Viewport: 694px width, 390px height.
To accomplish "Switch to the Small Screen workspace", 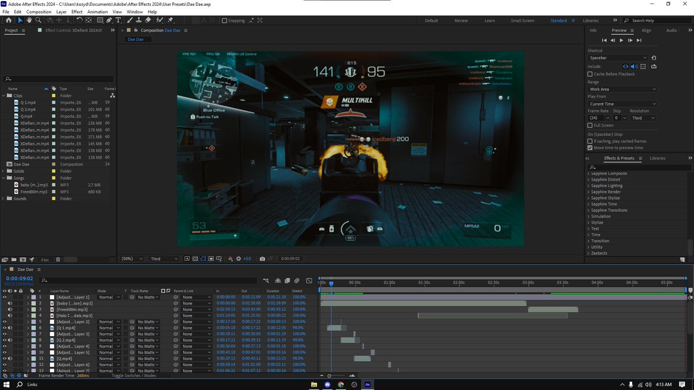I will tap(522, 20).
